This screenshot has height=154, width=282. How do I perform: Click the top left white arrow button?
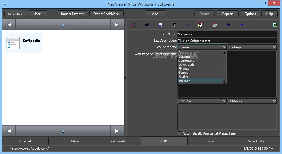click(x=9, y=25)
